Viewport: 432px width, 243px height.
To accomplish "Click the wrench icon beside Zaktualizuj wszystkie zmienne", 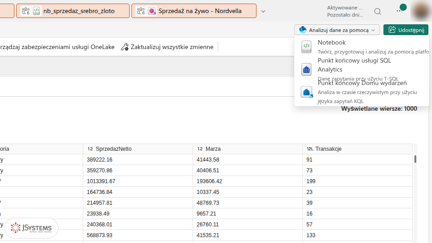I will 125,47.
